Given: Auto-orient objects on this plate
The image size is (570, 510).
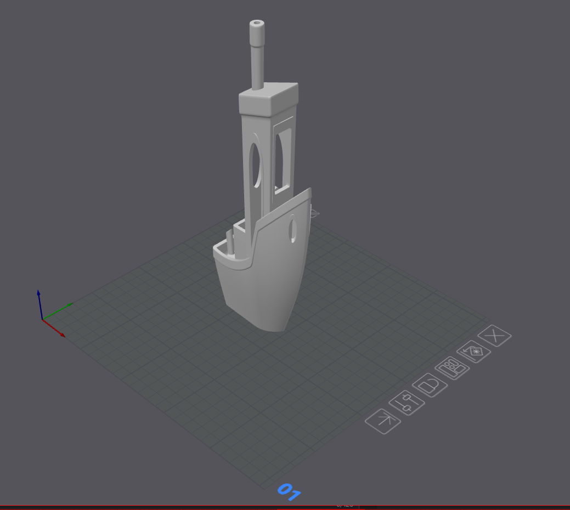Looking at the screenshot, I should pyautogui.click(x=473, y=352).
